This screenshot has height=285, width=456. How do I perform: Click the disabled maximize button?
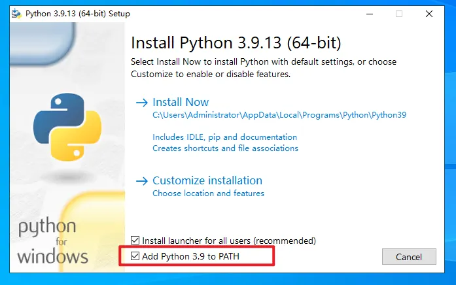coord(399,14)
